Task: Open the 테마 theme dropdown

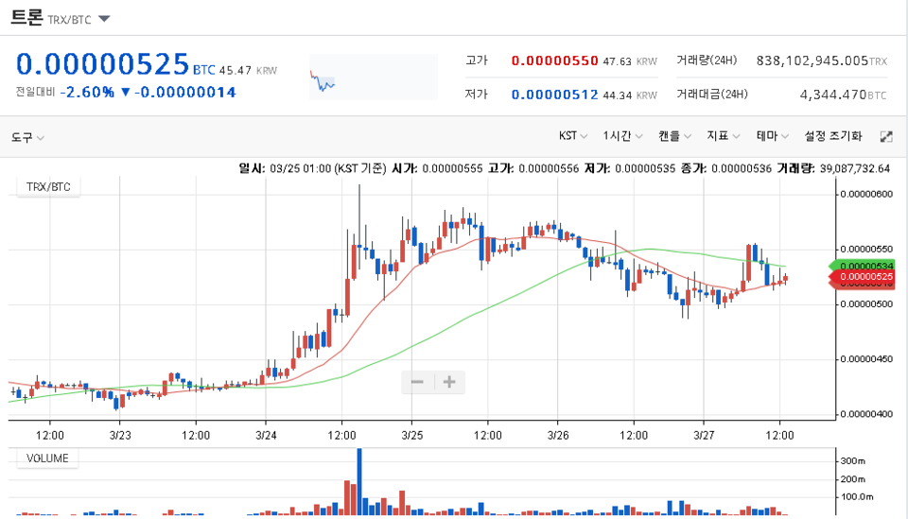Action: tap(773, 136)
